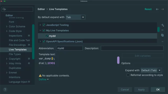
Task: Click the $END$ variable in template text
Action: point(51,63)
